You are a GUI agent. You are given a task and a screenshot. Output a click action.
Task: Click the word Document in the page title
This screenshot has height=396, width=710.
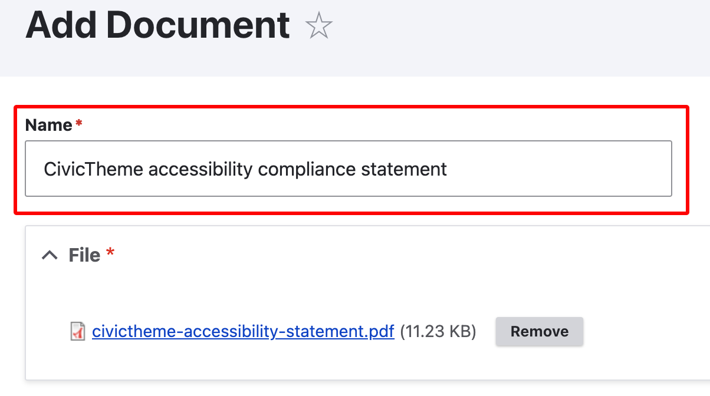click(x=198, y=25)
